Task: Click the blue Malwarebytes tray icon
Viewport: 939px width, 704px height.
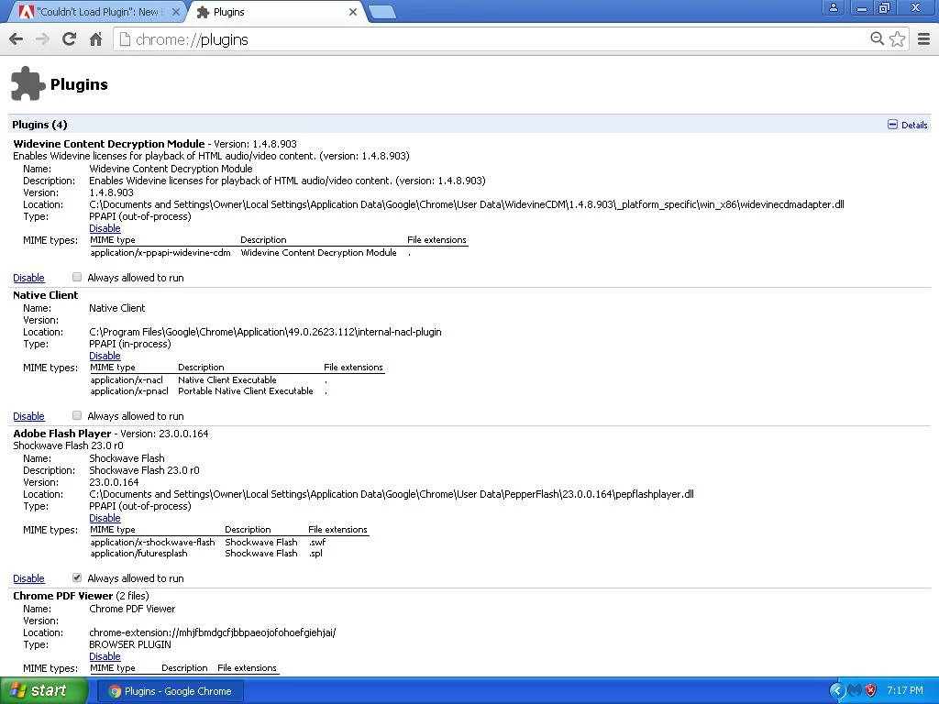Action: coord(855,691)
